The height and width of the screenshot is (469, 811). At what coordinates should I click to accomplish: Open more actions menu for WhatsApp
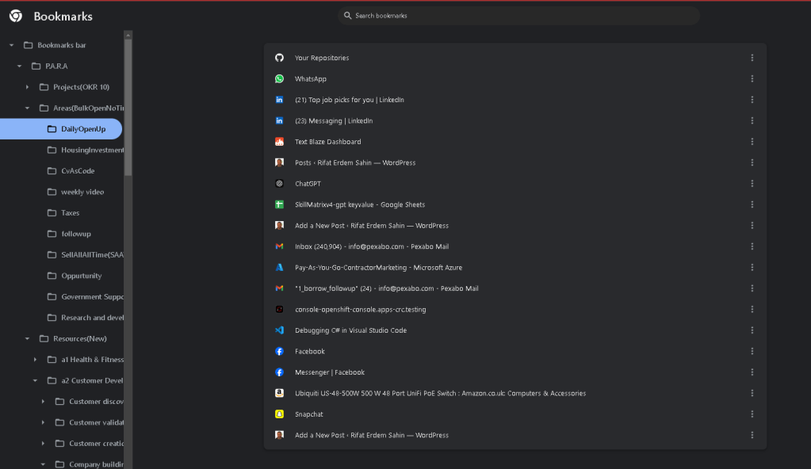(x=752, y=78)
